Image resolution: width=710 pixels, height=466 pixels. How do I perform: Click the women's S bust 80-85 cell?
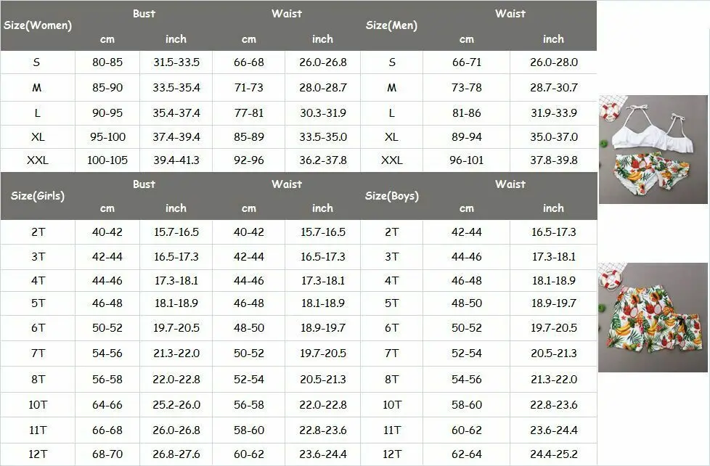click(x=107, y=62)
